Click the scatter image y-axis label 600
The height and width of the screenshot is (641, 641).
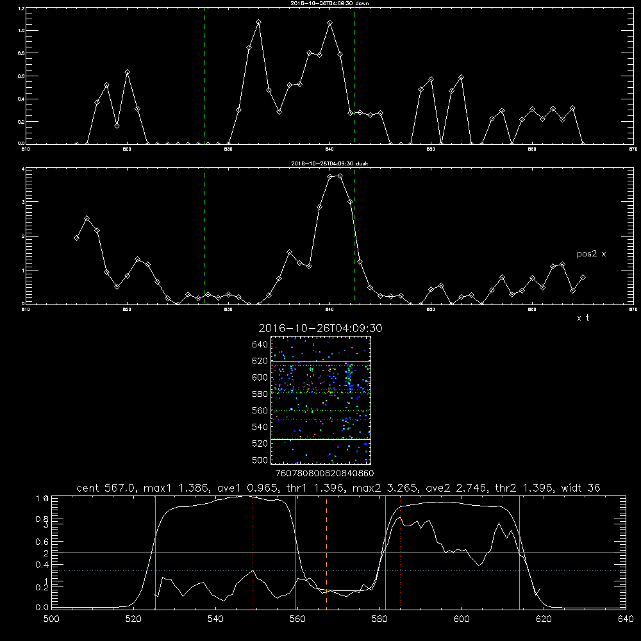pos(260,378)
